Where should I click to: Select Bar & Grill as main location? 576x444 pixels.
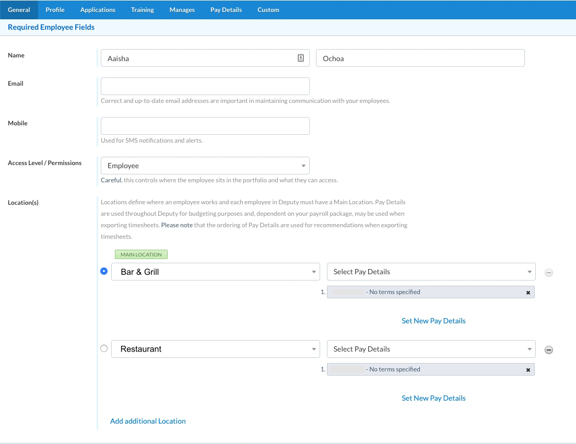[x=104, y=271]
